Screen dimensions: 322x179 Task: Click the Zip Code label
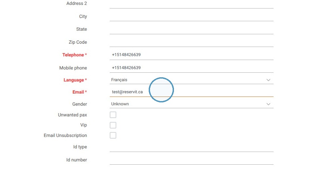(78, 42)
